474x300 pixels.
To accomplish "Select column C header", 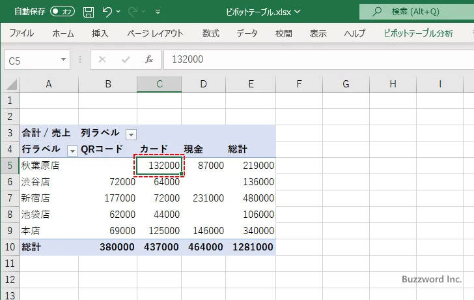I will tap(160, 84).
